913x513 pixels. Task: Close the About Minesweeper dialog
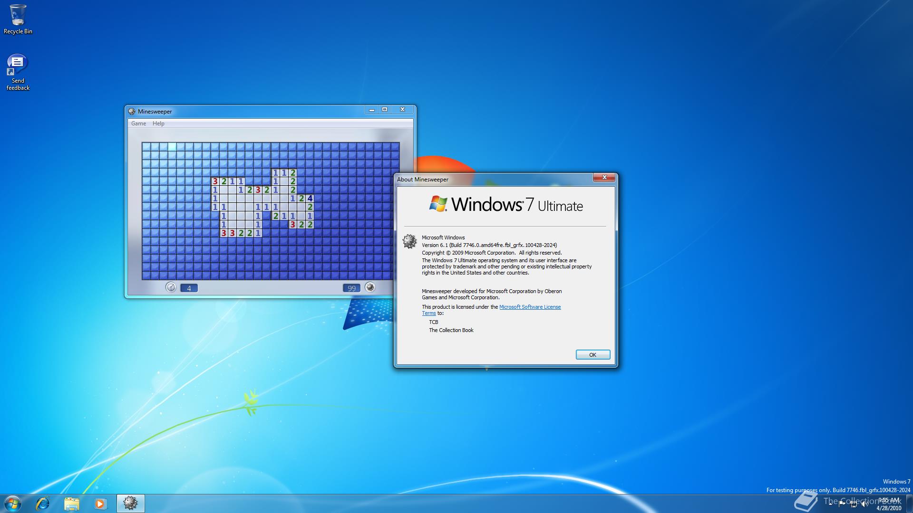[604, 177]
